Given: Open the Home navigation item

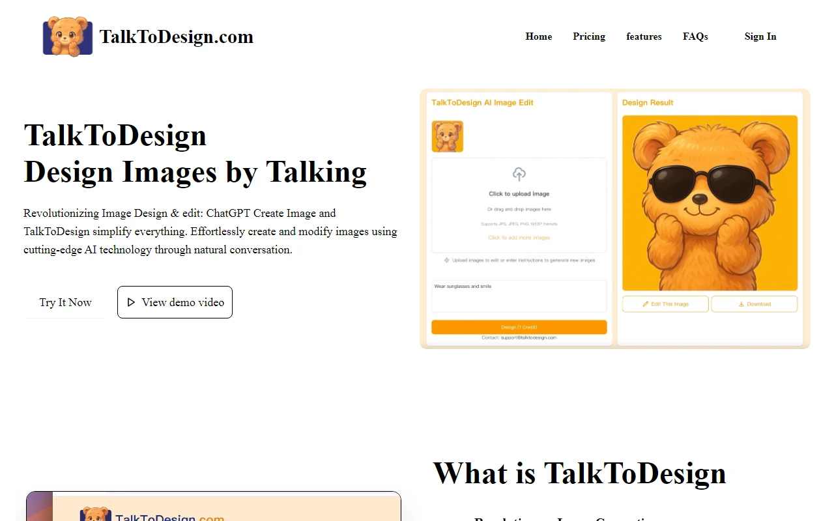Looking at the screenshot, I should pos(538,36).
